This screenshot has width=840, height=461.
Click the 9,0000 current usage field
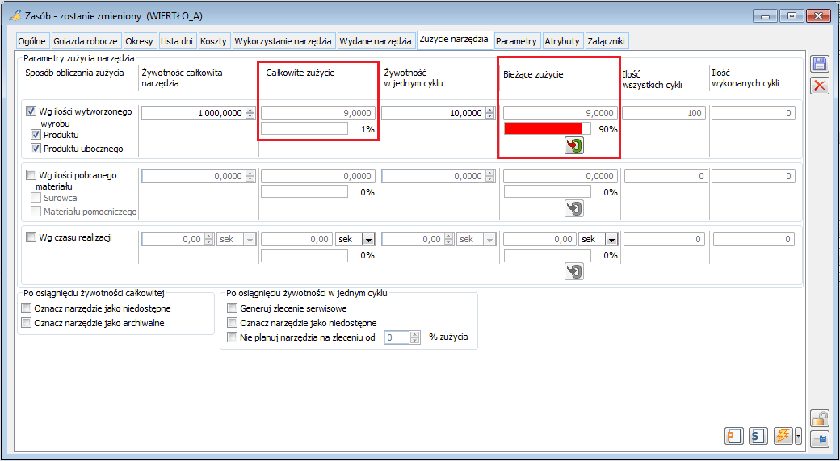point(561,113)
